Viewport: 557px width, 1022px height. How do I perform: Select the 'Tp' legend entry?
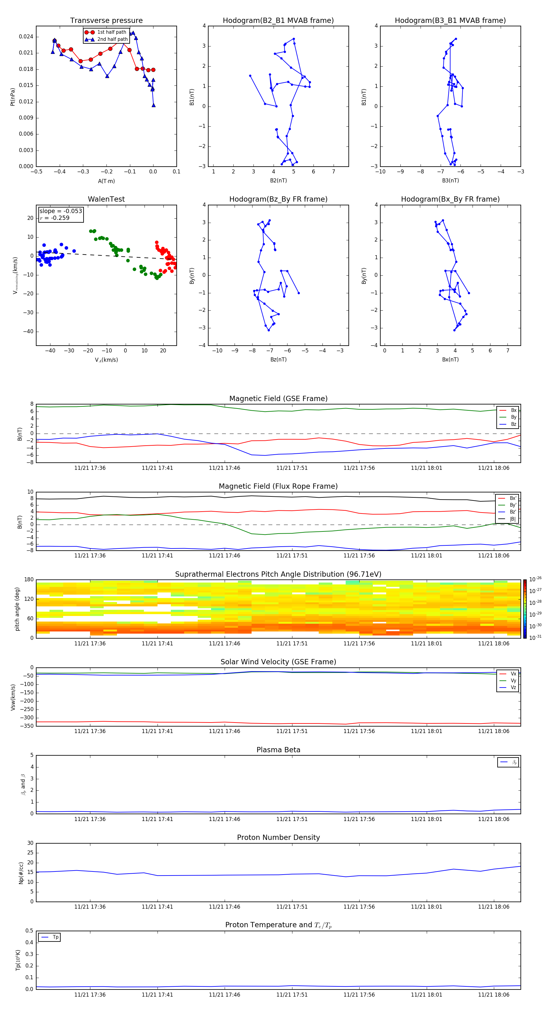(50, 937)
